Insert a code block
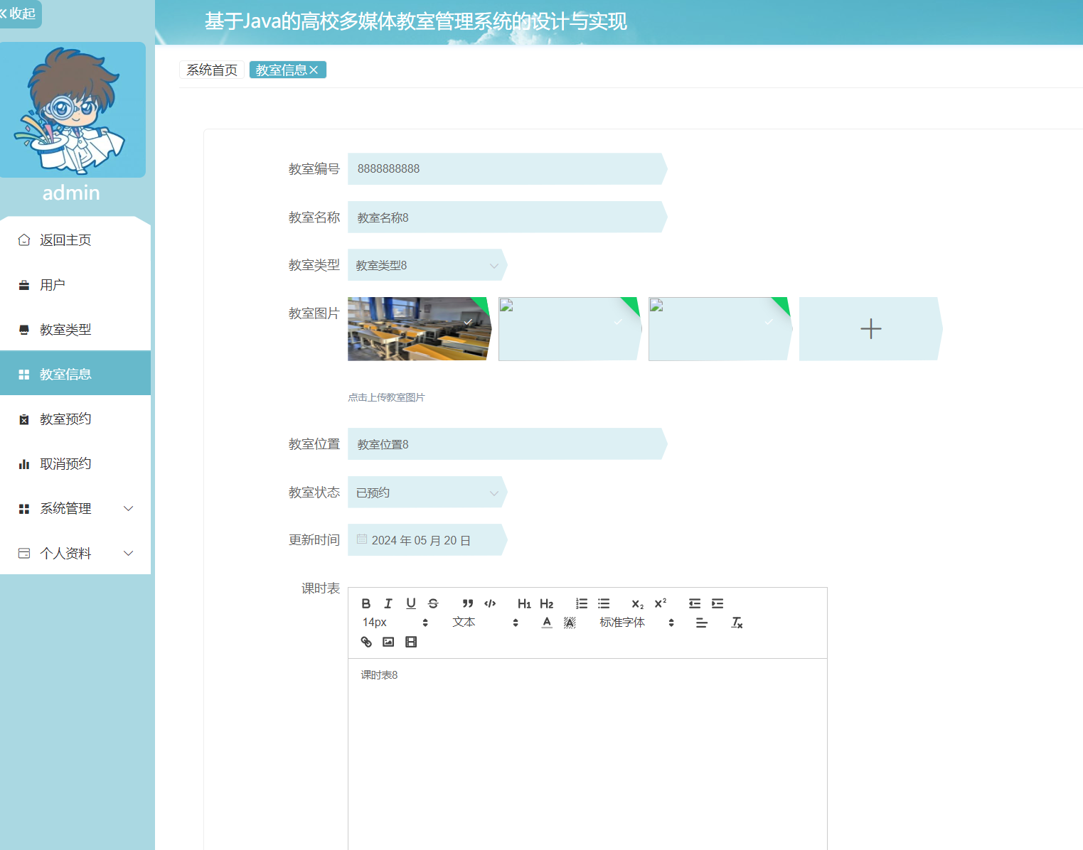Screen dimensions: 1083x850 [490, 603]
